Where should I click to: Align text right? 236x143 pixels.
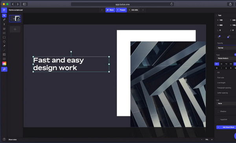[226, 64]
